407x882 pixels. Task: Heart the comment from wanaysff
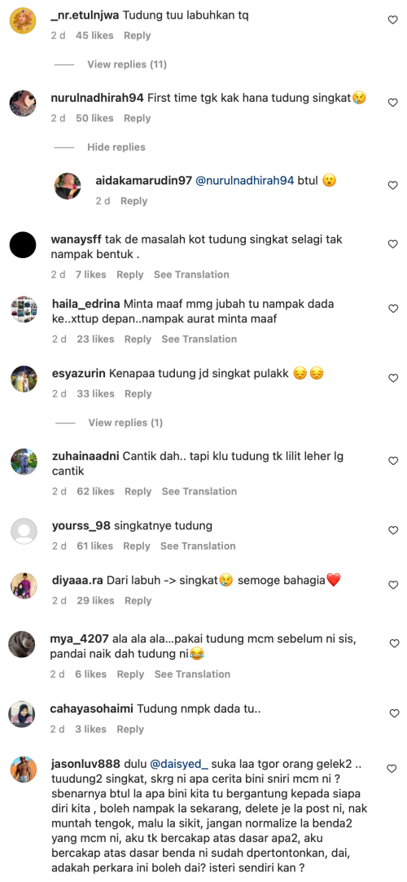coord(393,244)
